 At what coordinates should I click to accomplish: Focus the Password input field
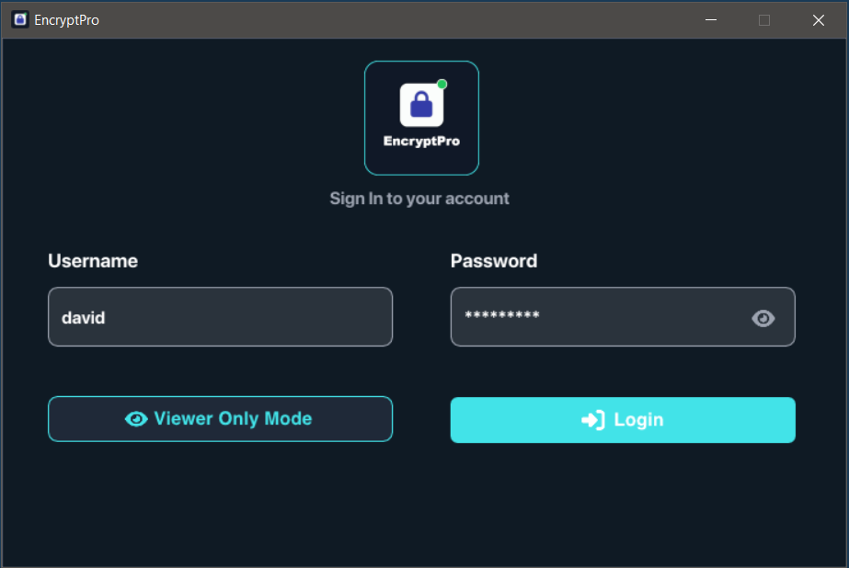623,316
